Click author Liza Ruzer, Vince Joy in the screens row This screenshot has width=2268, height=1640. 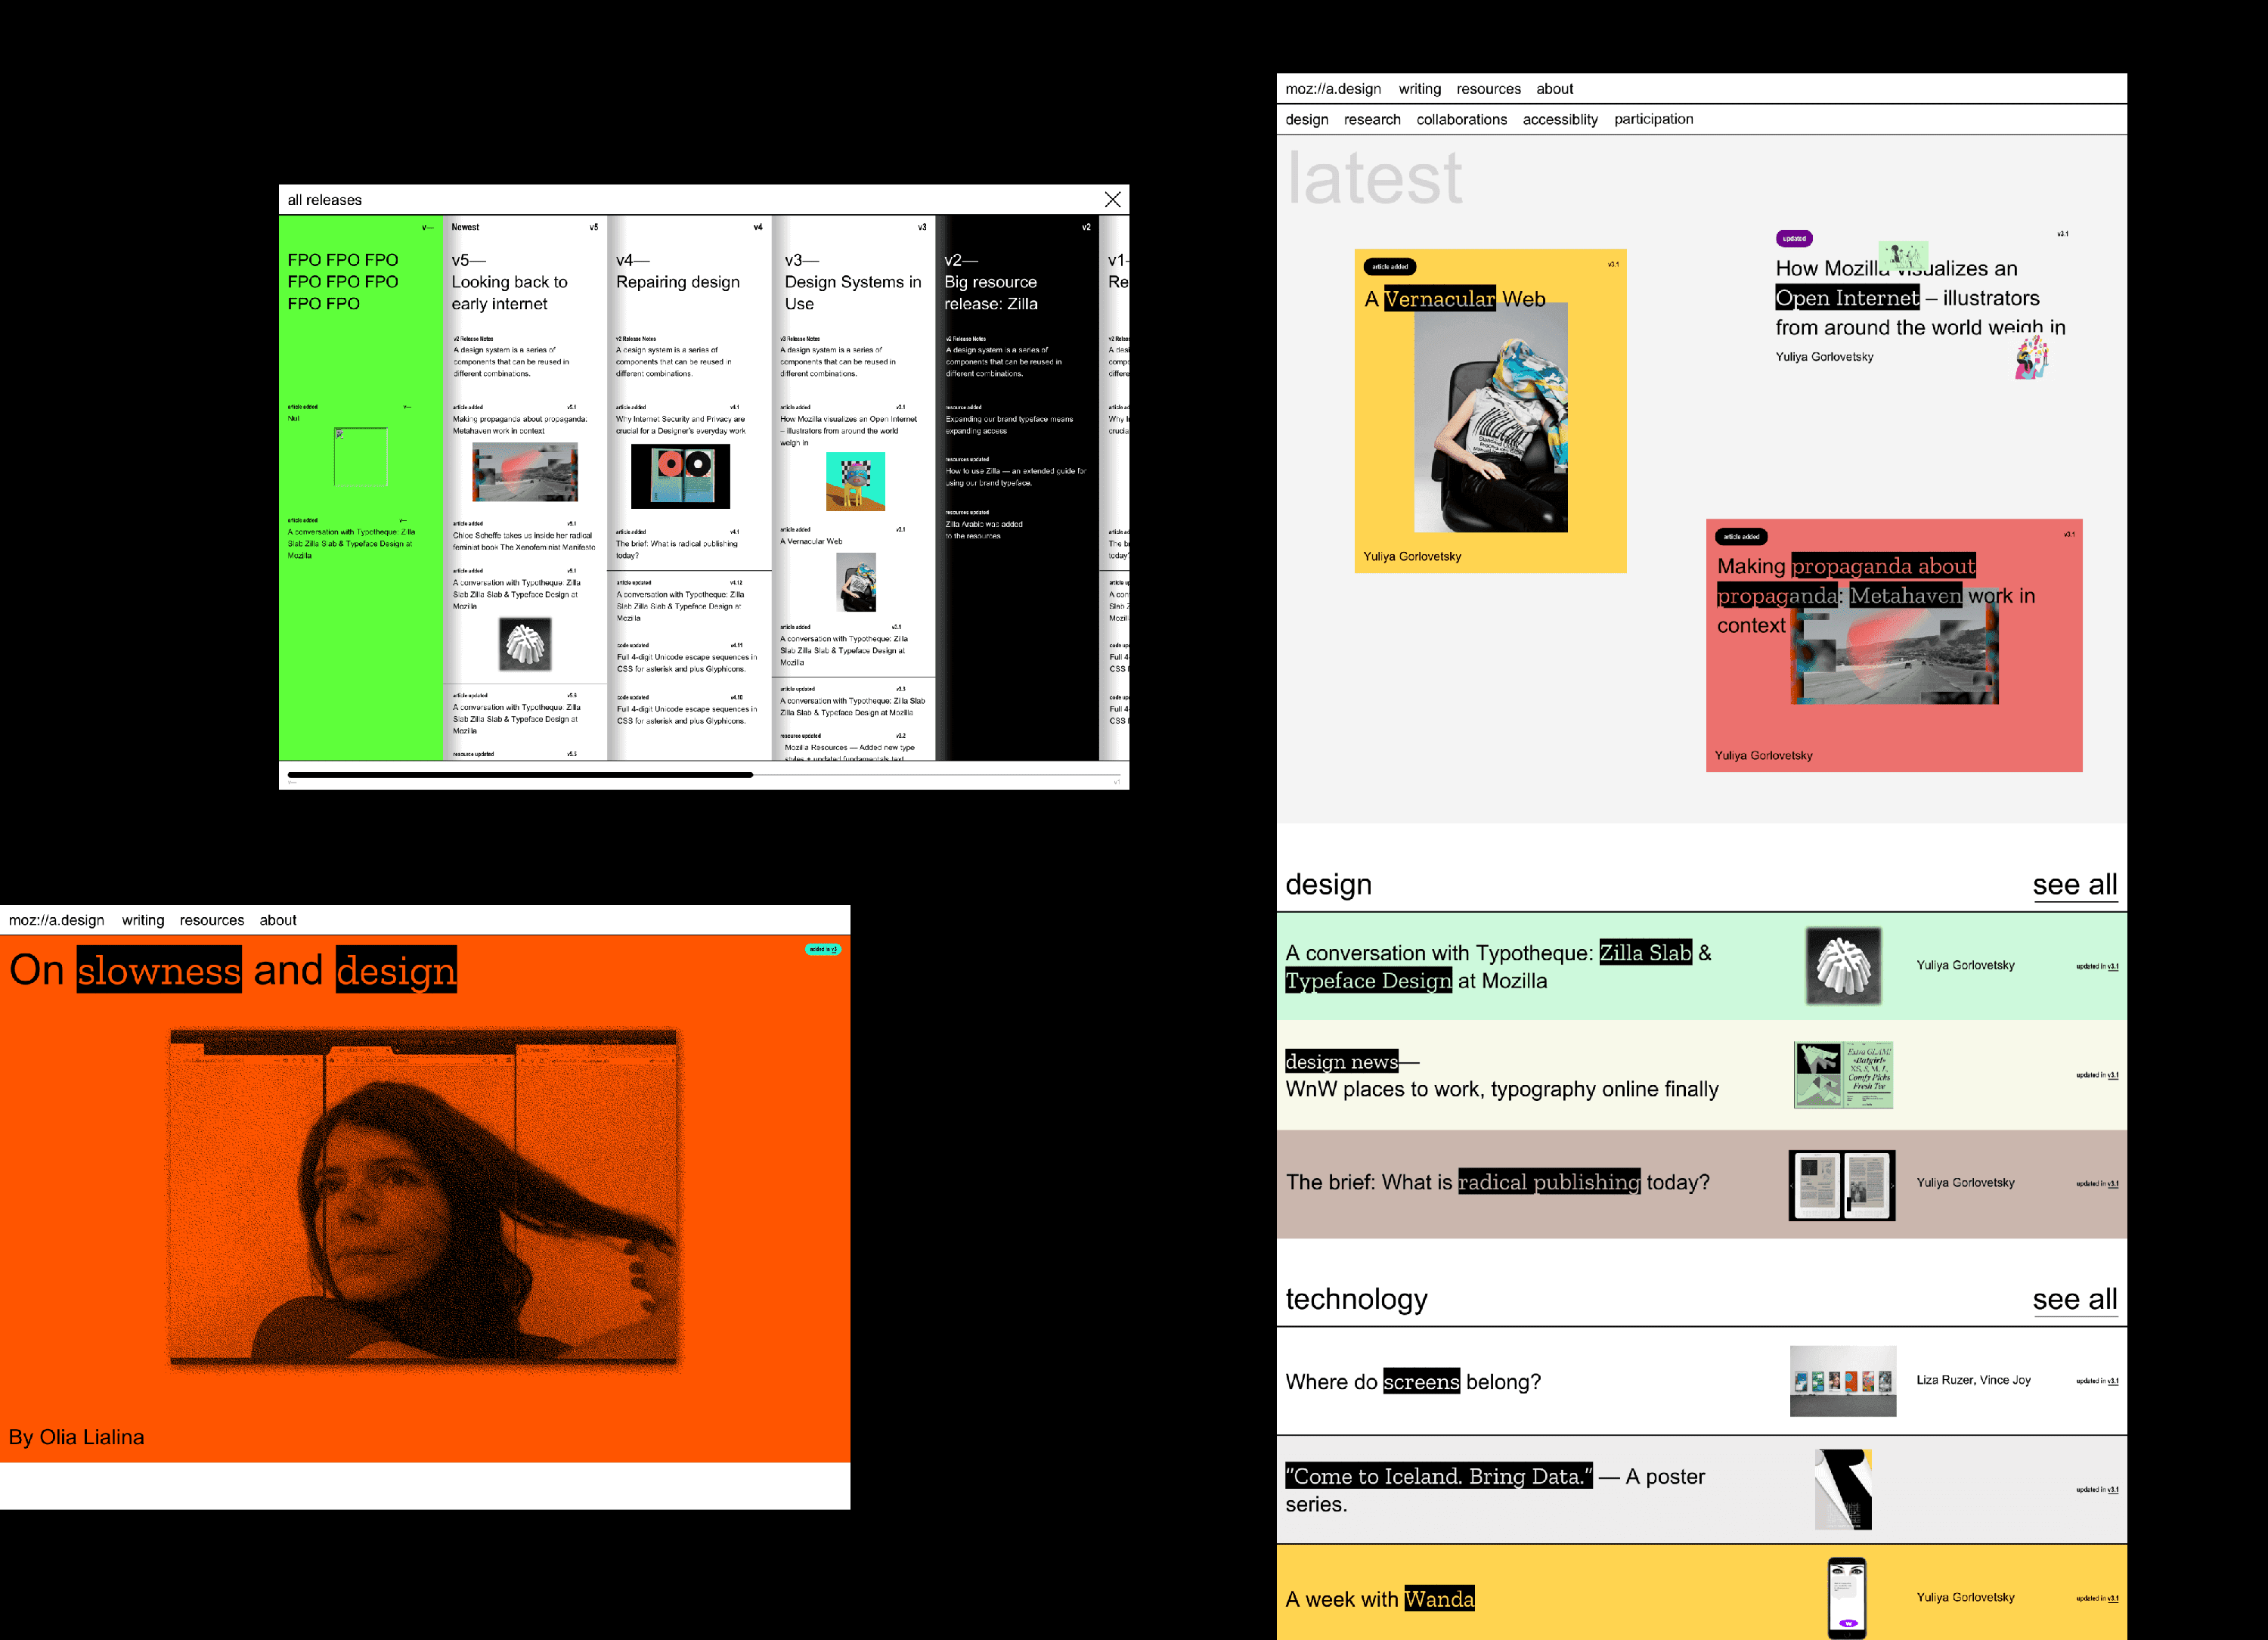[x=1973, y=1381]
